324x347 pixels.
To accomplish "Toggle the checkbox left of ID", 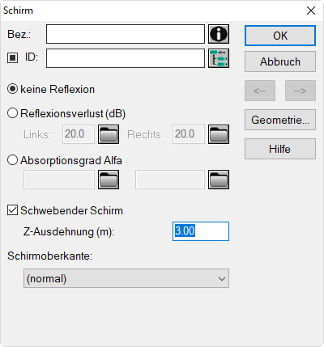I will (x=12, y=57).
